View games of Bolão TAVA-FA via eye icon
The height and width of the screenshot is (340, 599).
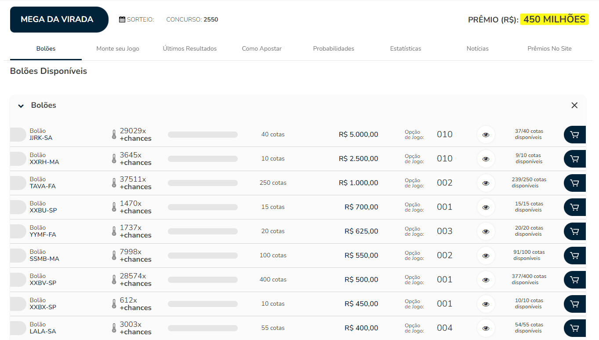[486, 183]
